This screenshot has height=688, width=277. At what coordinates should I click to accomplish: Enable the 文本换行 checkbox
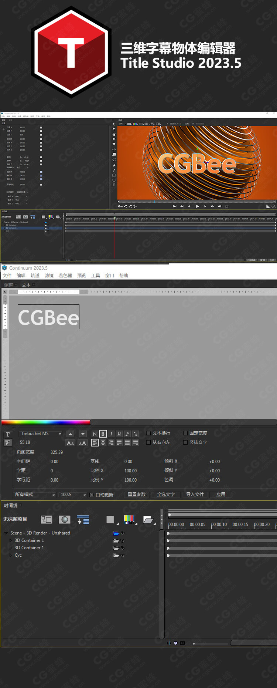(148, 433)
